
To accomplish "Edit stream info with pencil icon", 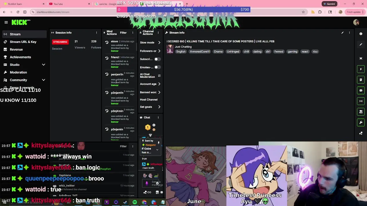I will (x=342, y=33).
